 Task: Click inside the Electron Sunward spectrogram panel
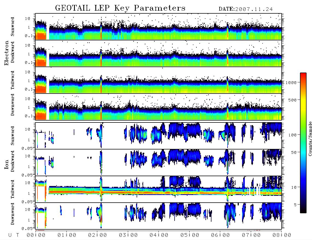pyautogui.click(x=158, y=27)
